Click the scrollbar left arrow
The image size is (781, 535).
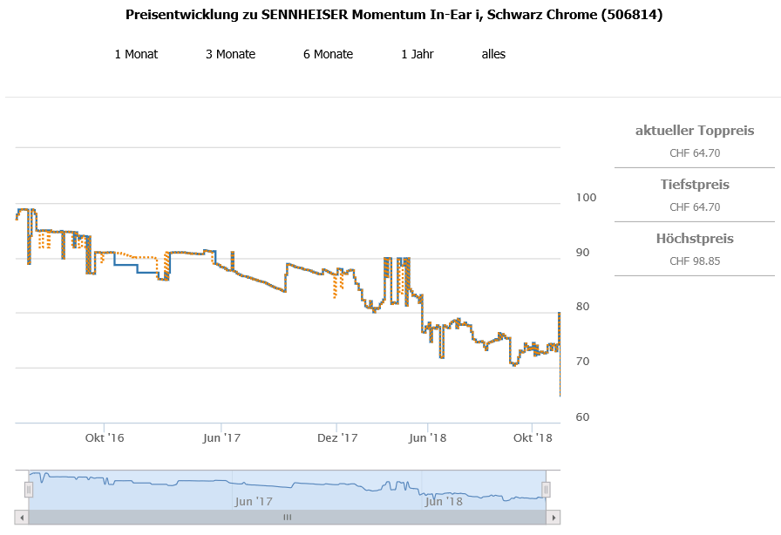pos(22,518)
